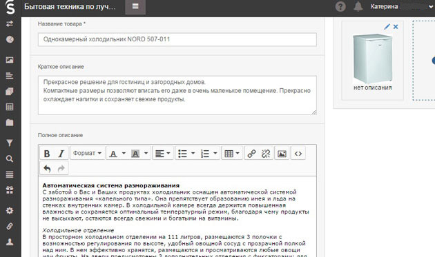This screenshot has width=435, height=257.
Task: Open the text alignment dropdown
Action: 163,154
